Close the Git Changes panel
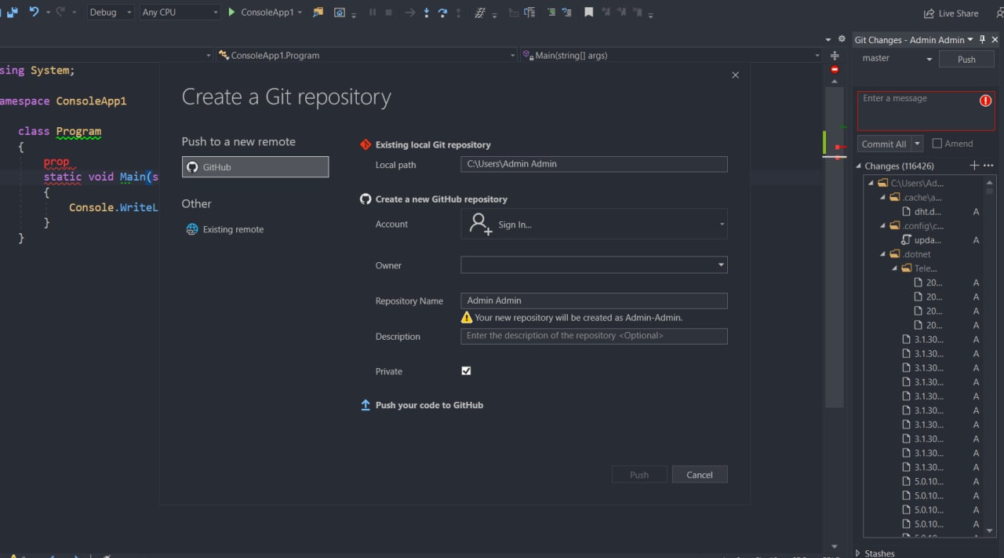Screen dimensions: 1004x558 995,40
